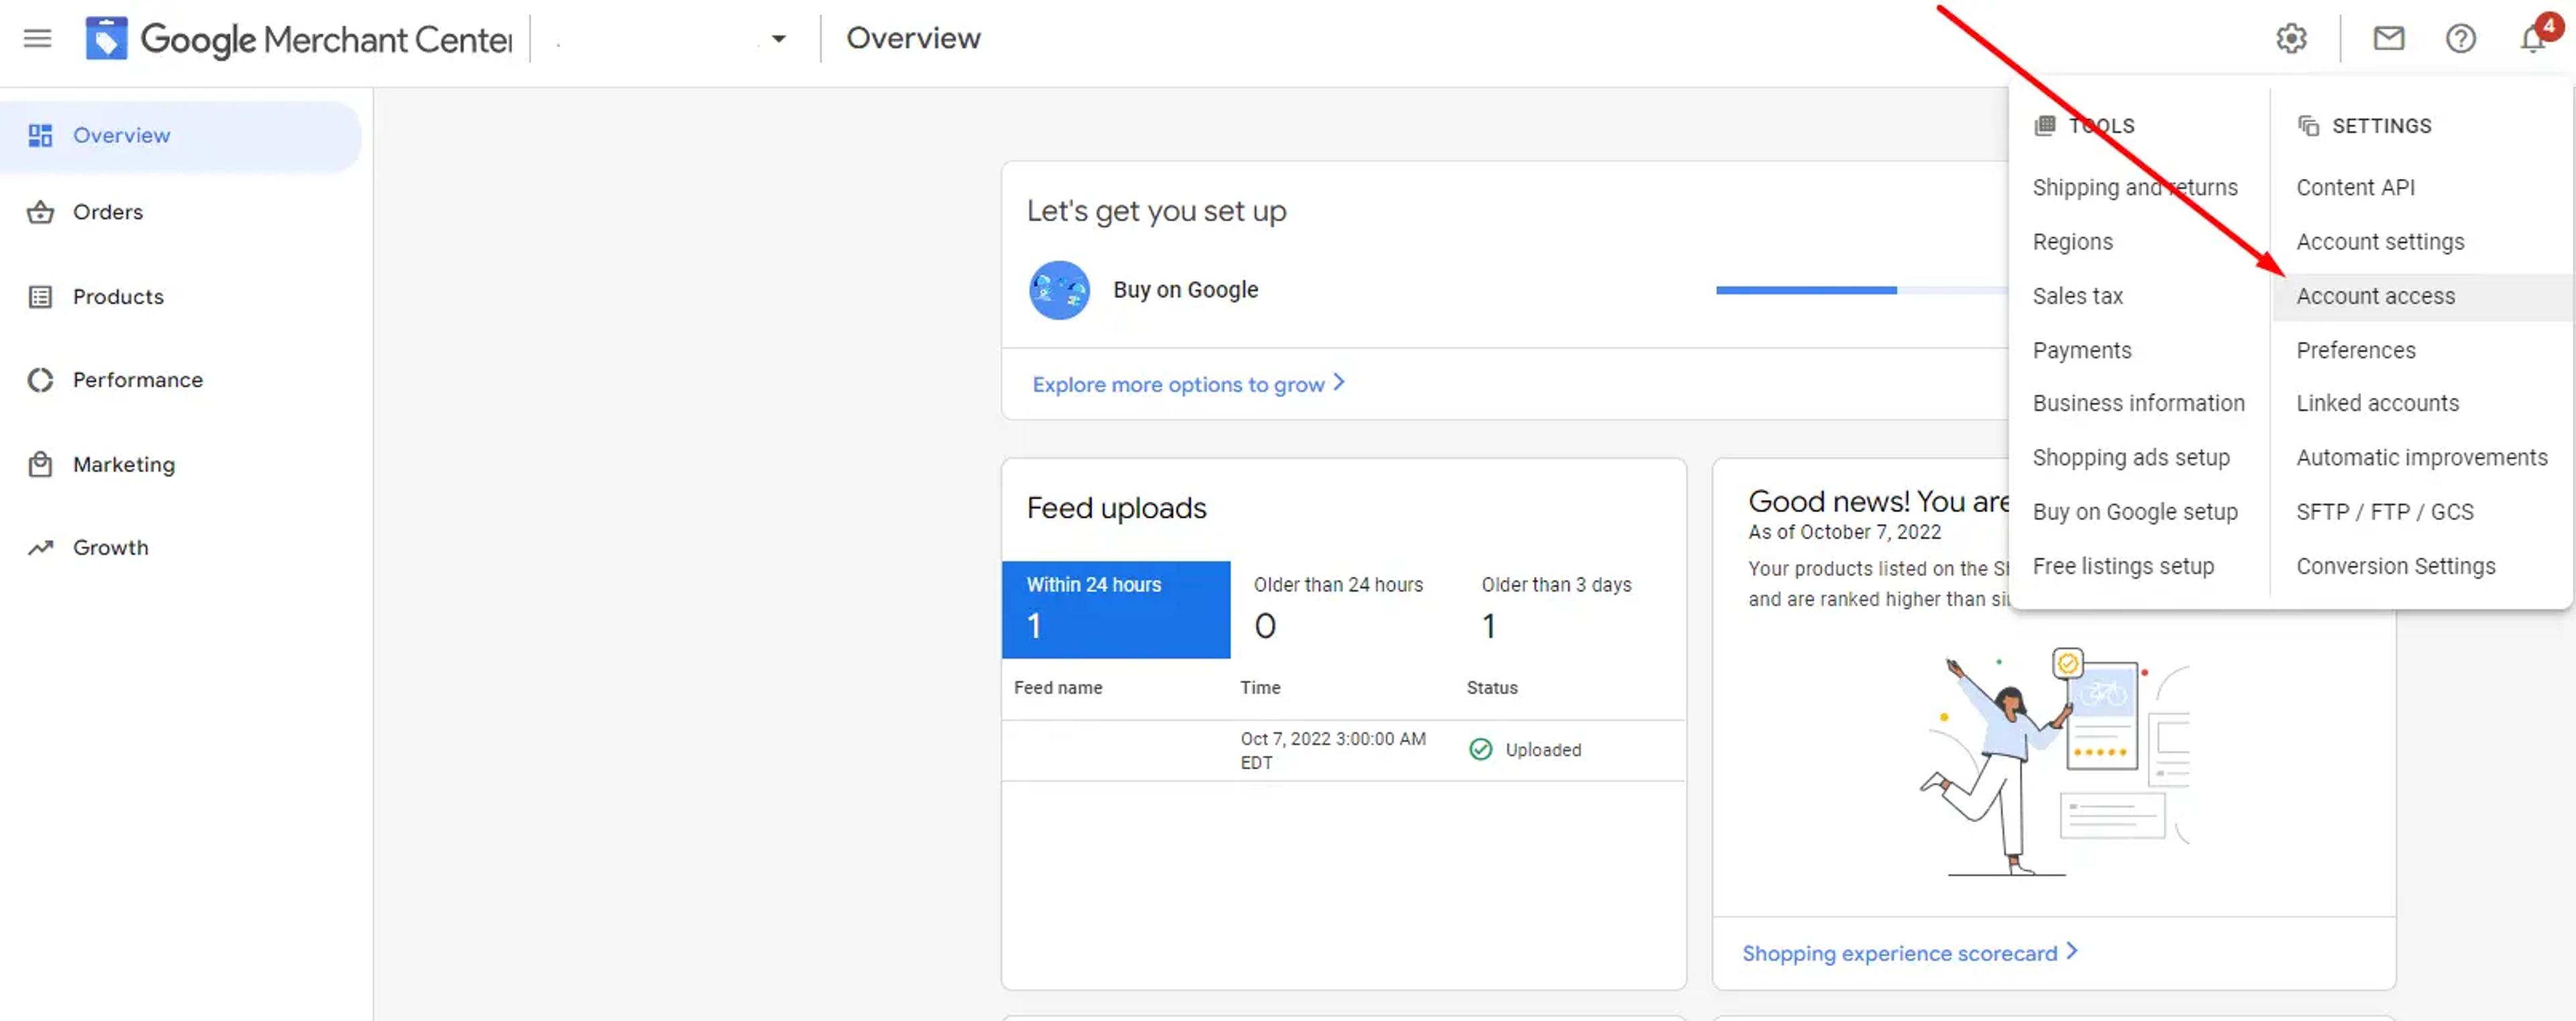Go to Products in sidebar
Viewport: 2576px width, 1021px height.
117,297
